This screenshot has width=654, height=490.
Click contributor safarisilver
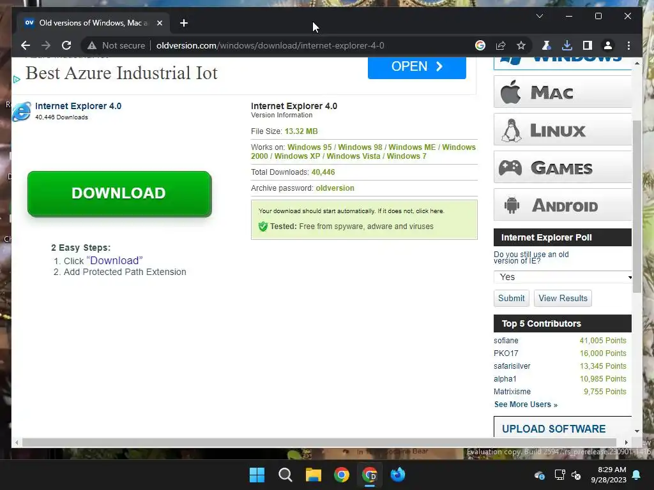(x=512, y=366)
